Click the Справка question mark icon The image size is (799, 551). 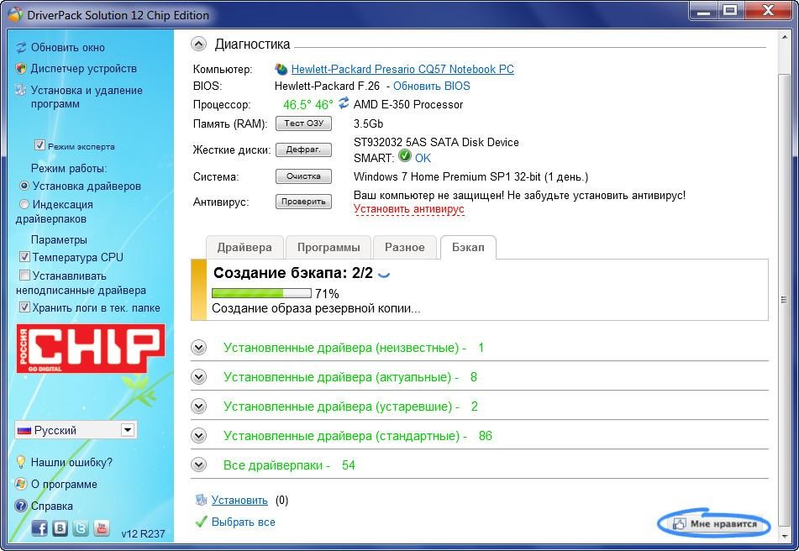point(21,506)
